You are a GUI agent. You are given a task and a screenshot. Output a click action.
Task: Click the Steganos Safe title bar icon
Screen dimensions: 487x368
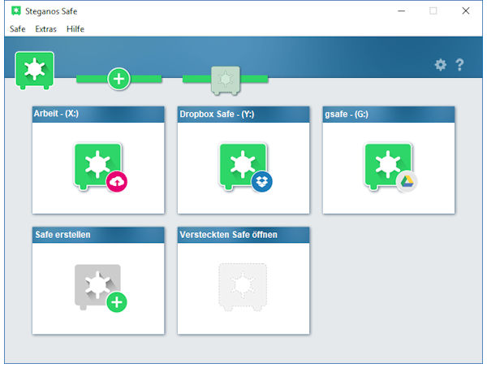coord(16,11)
